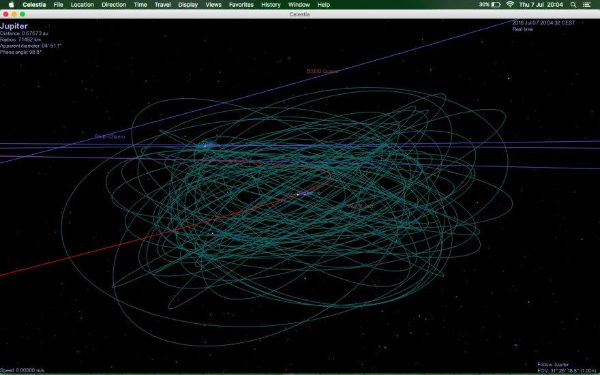Open the Celestia application menu
Screen dimensions: 600x375
34,5
